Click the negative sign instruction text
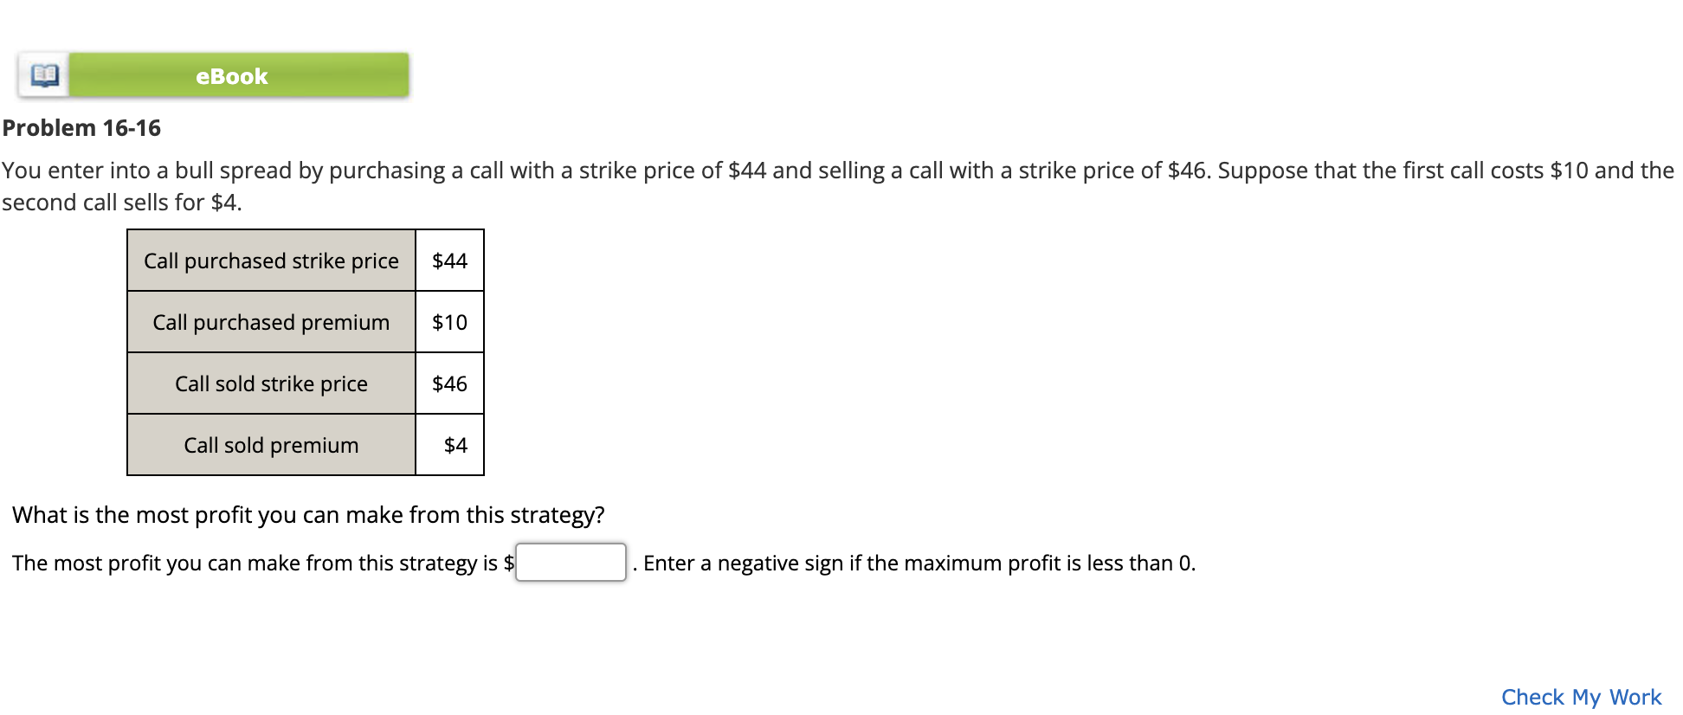Image resolution: width=1683 pixels, height=715 pixels. tap(918, 562)
